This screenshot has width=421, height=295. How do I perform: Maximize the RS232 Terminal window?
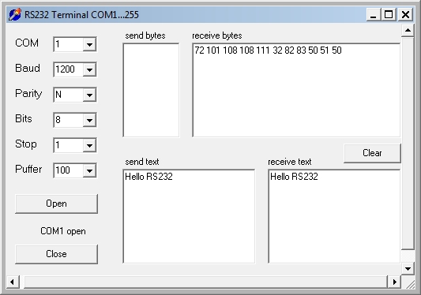pyautogui.click(x=389, y=14)
